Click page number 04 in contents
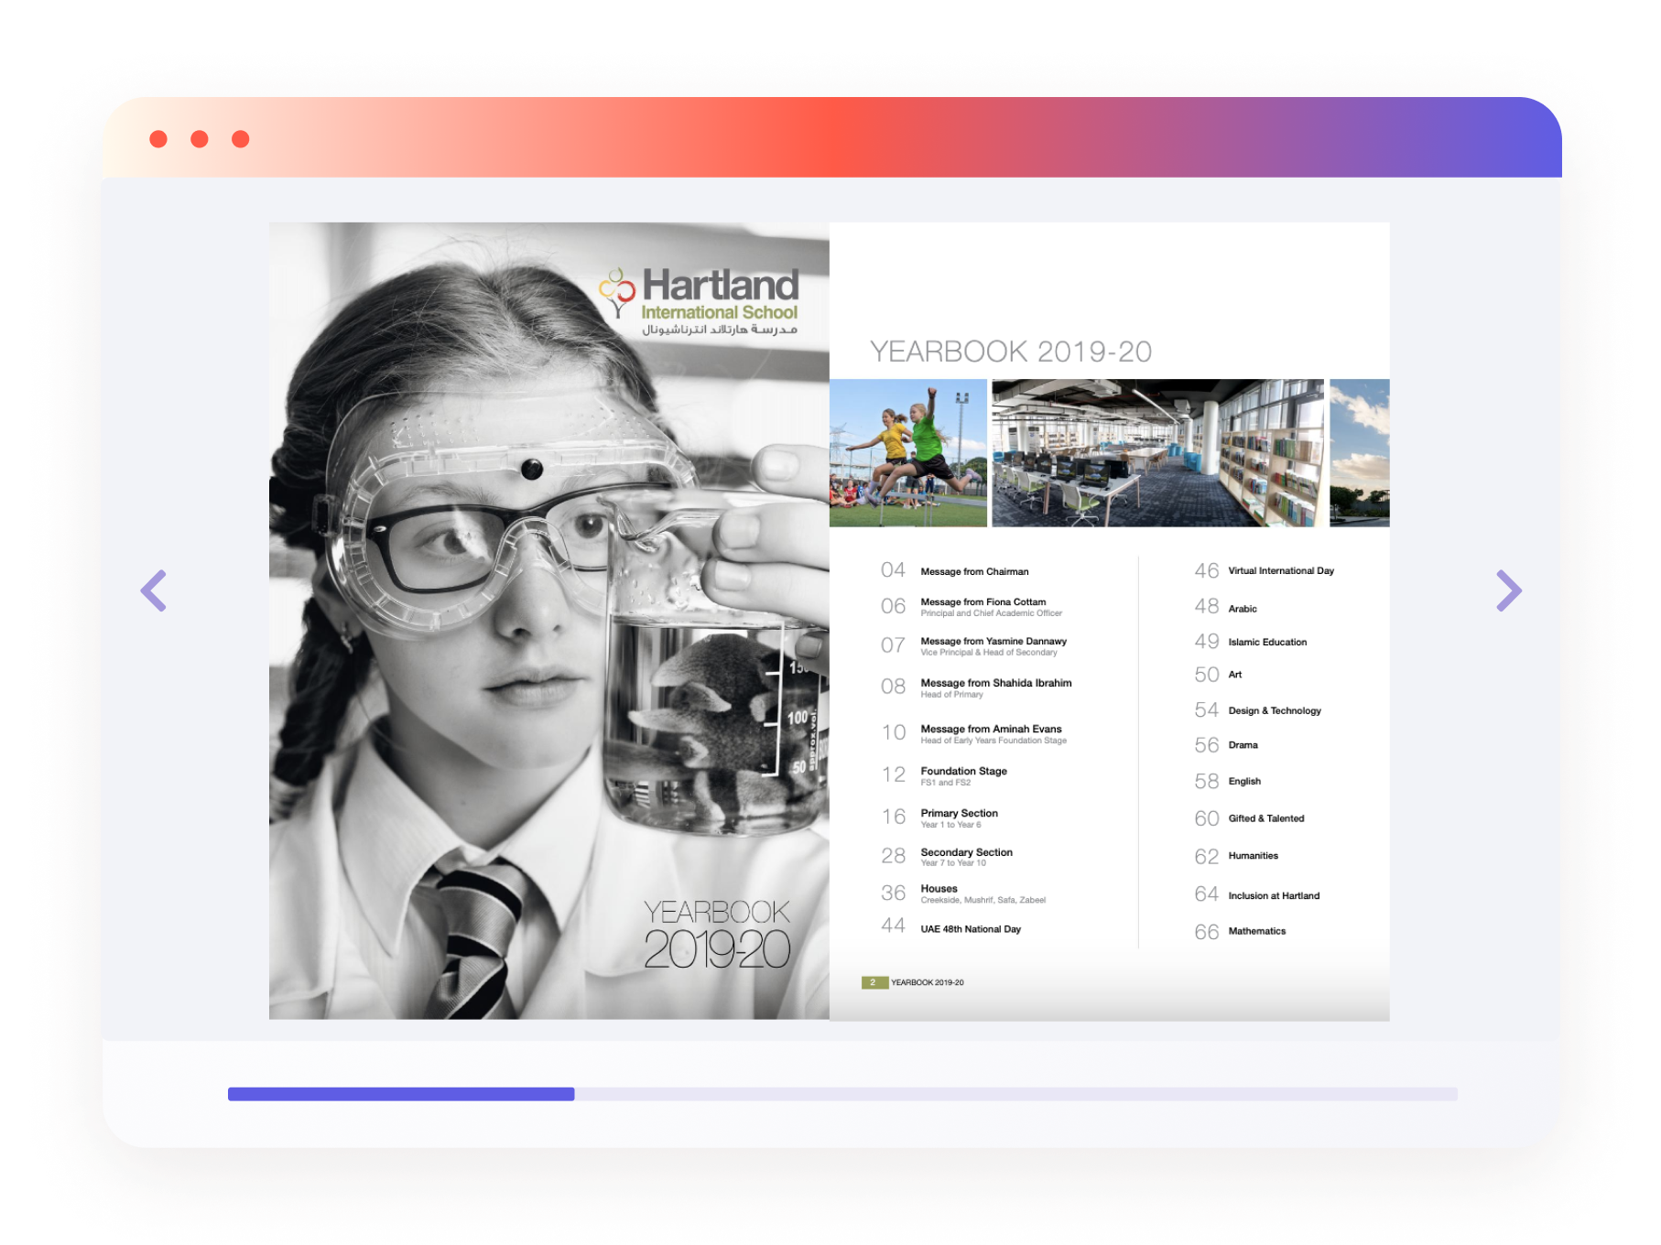The image size is (1661, 1245). [893, 570]
